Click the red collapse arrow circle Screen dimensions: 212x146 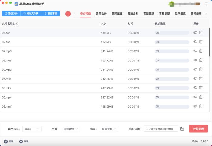68,14
